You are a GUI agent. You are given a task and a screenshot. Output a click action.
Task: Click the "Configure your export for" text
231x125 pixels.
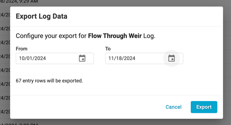point(51,36)
